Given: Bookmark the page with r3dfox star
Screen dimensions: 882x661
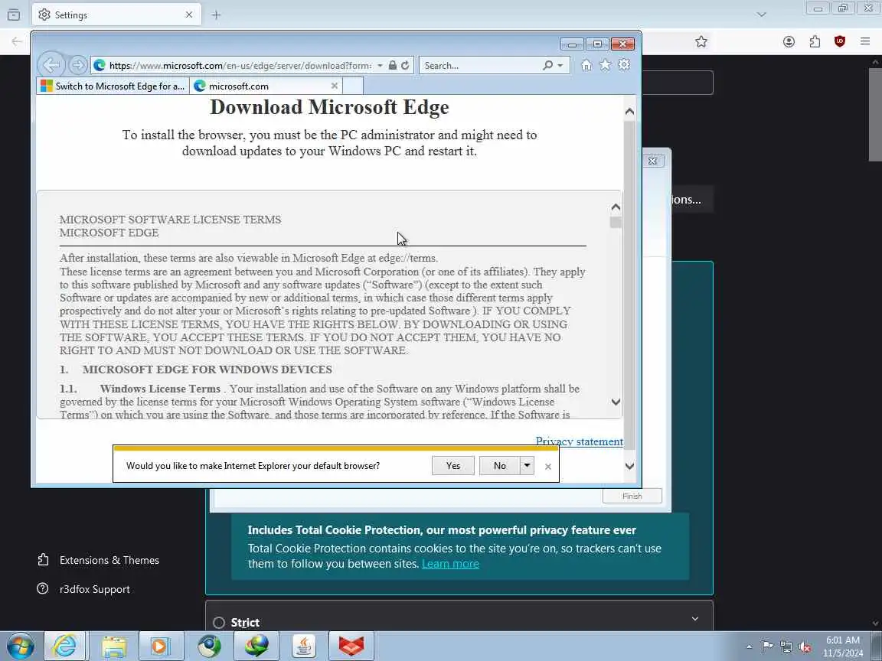Looking at the screenshot, I should (701, 41).
